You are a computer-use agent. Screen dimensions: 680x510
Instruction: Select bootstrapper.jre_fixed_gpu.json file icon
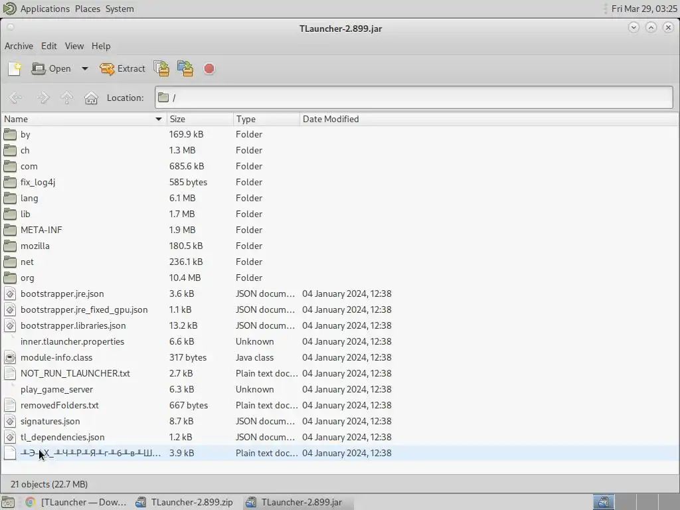[10, 309]
